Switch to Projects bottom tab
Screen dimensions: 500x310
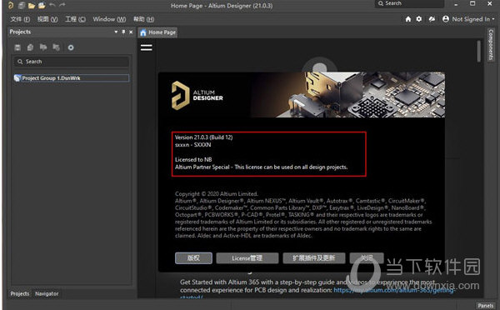(x=20, y=293)
